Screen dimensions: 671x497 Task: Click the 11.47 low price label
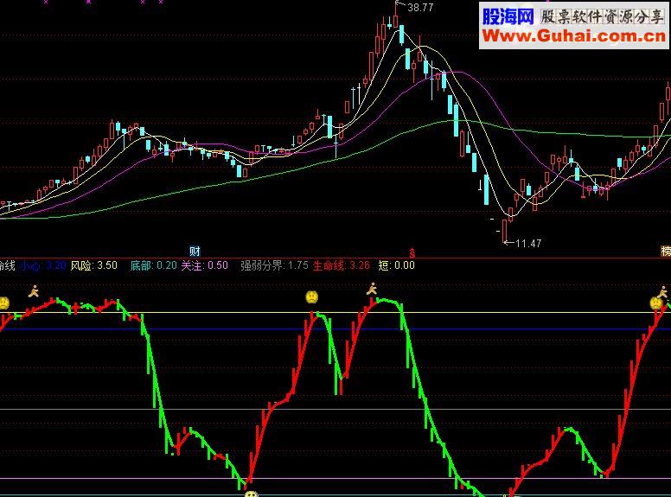[x=528, y=244]
